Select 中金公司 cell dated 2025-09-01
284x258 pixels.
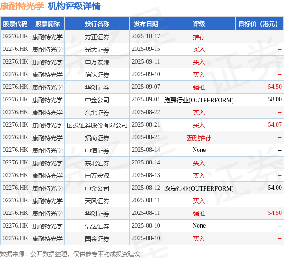(97, 100)
